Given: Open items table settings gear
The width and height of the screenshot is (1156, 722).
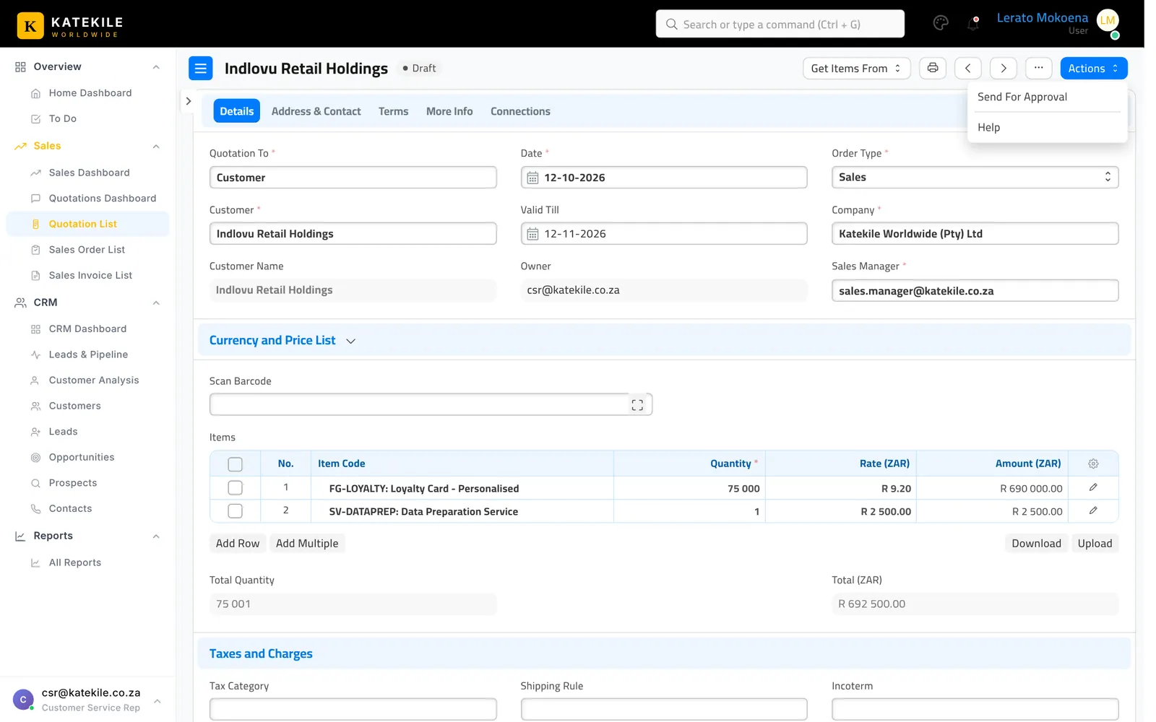Looking at the screenshot, I should [1093, 464].
